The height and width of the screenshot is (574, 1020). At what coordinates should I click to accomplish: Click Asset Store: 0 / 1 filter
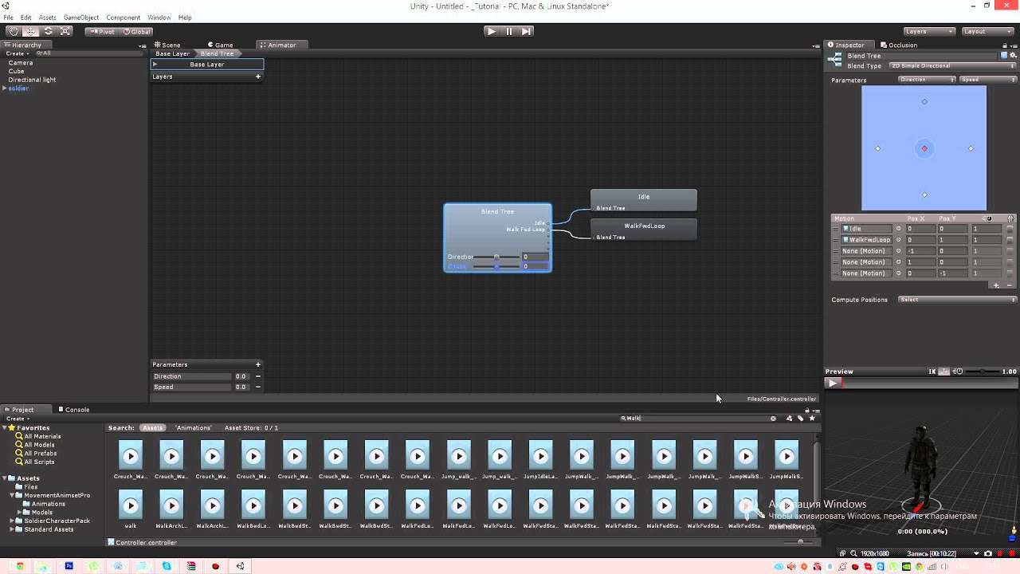click(x=251, y=428)
